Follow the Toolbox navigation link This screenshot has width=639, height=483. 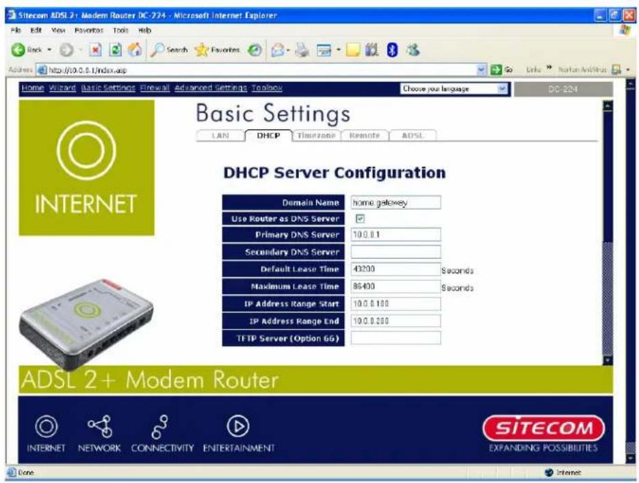tap(267, 88)
